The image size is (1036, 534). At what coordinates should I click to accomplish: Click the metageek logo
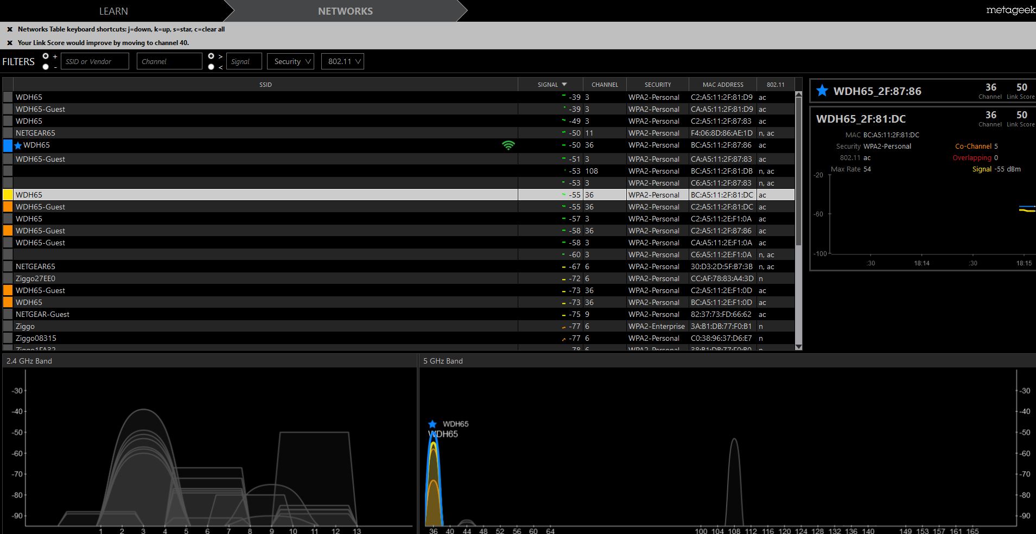pyautogui.click(x=1010, y=10)
